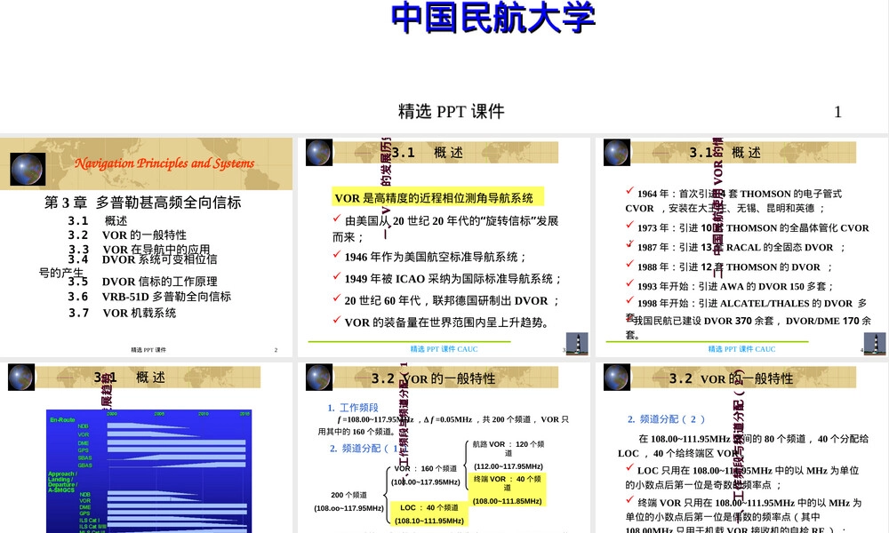Click the 精选 PPT 课件 CAUC footer under VOR history
Screen dimensions: 889x533
click(x=444, y=349)
